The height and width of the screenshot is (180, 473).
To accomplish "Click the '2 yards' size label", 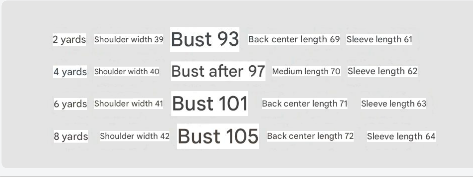I will click(69, 39).
